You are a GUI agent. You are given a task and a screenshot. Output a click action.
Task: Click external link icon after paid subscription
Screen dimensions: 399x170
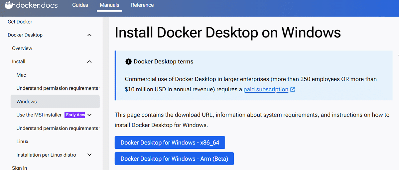[x=293, y=89]
